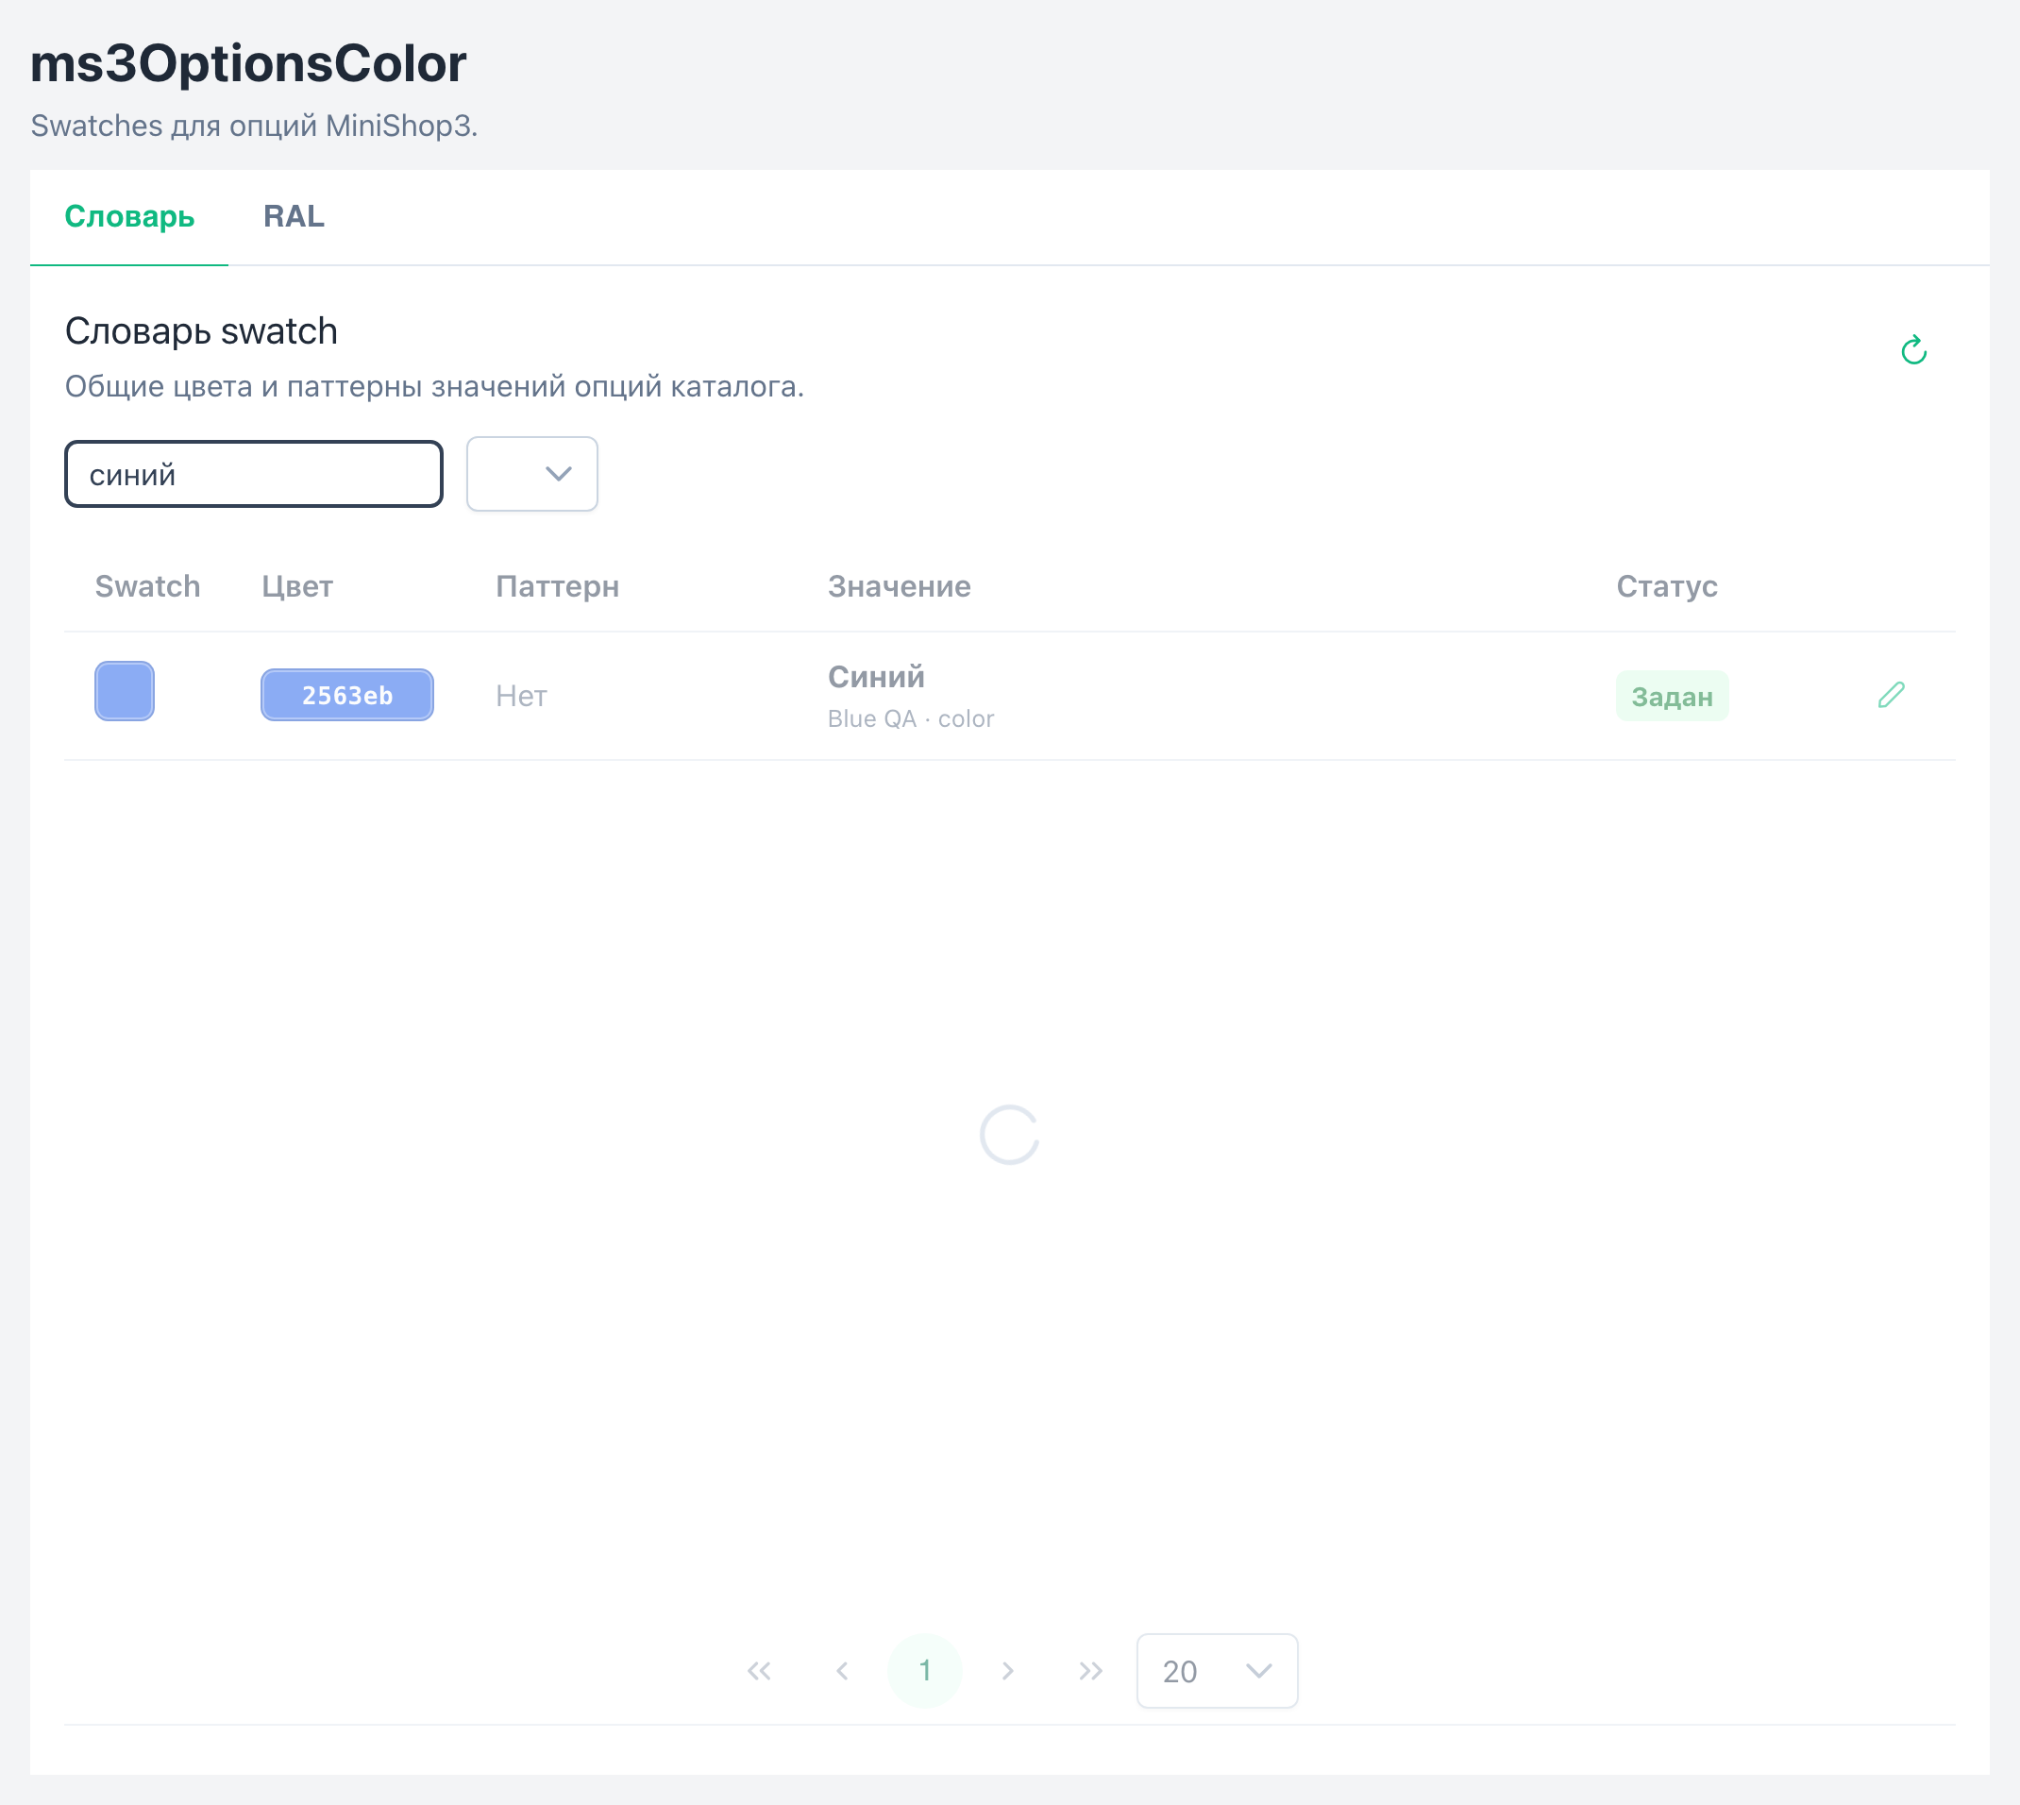This screenshot has height=1805, width=2020.
Task: Go to last page of results
Action: pos(1091,1671)
